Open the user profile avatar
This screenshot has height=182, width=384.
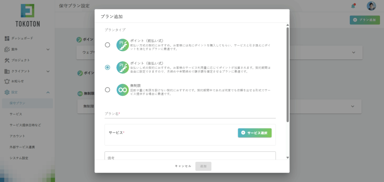(371, 6)
